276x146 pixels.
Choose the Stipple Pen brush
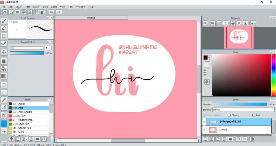[29, 128]
